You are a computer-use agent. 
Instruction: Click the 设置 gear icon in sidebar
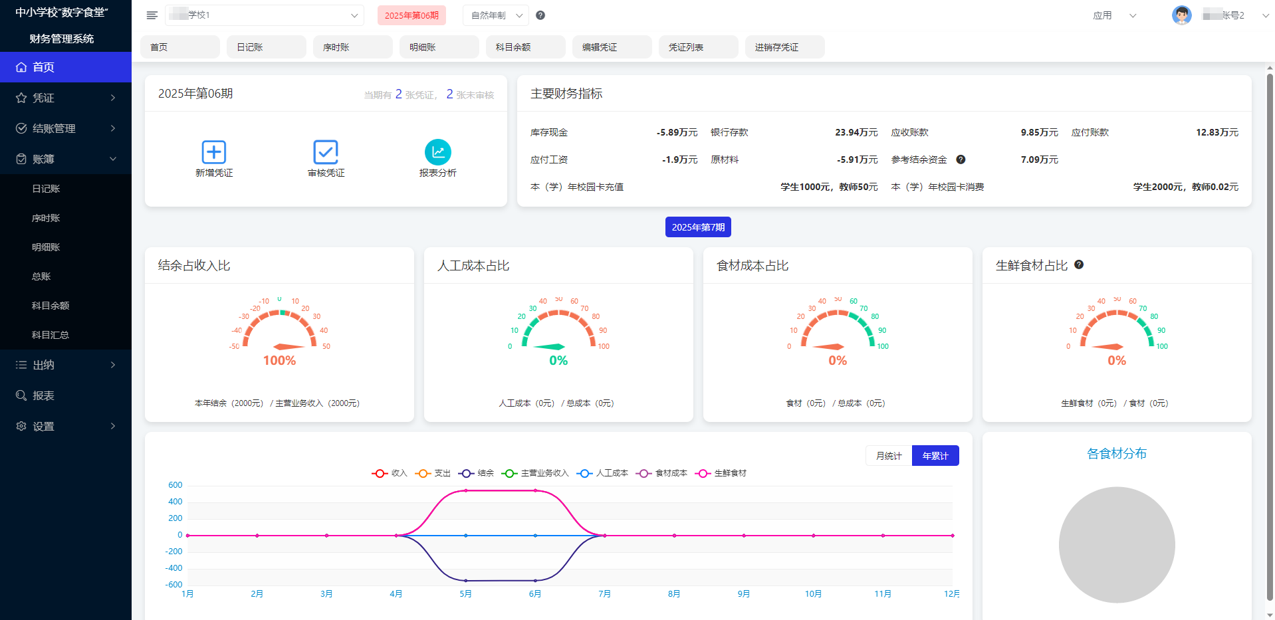(21, 426)
